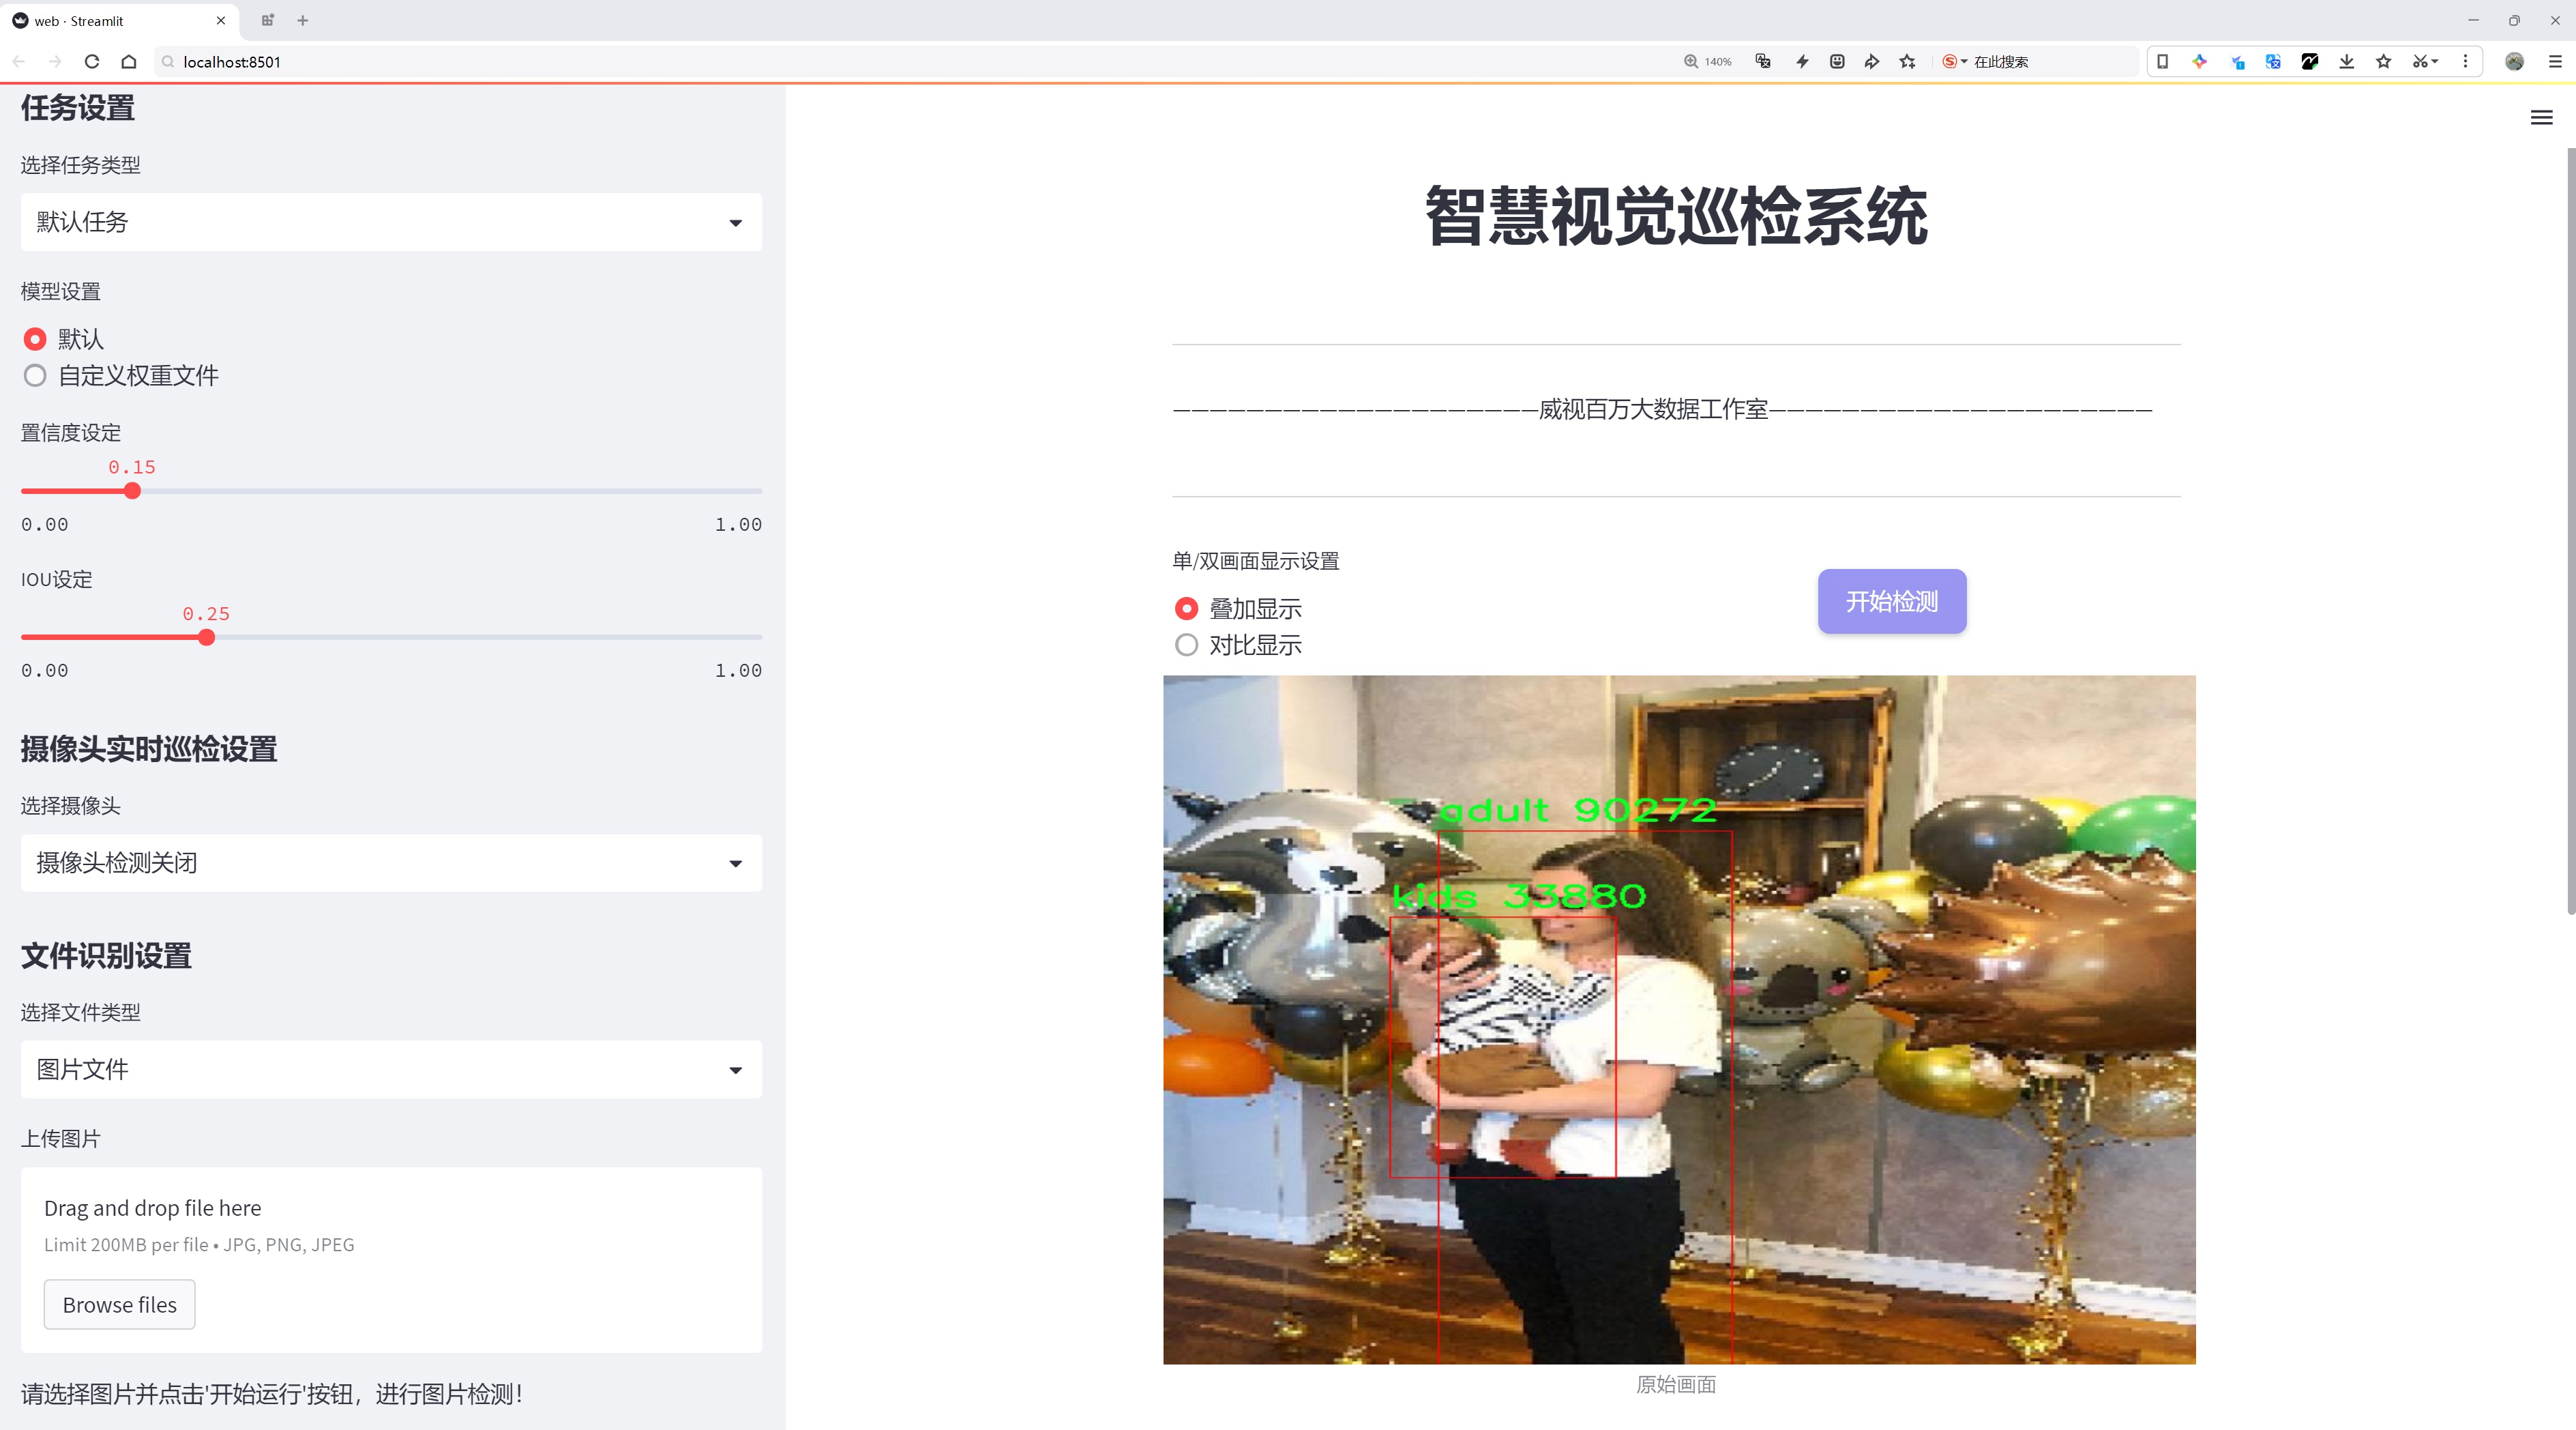This screenshot has width=2576, height=1430.
Task: Open the 默认任务 task type dropdown
Action: pyautogui.click(x=391, y=222)
